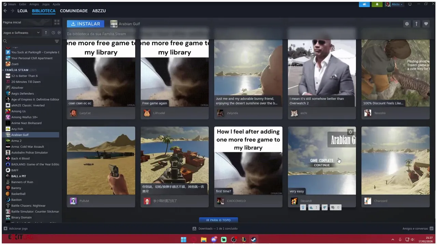The height and width of the screenshot is (245, 437).
Task: Click the gear on the very easy screenshot
Action: (x=350, y=132)
